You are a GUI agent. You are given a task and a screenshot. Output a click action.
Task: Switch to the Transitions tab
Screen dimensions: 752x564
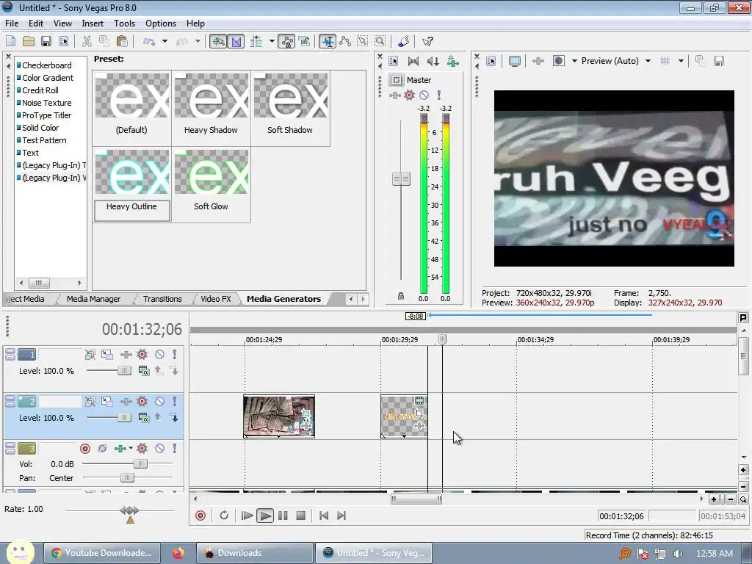pyautogui.click(x=162, y=299)
